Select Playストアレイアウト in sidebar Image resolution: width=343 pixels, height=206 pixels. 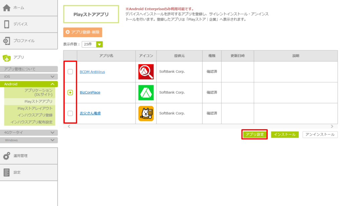(x=35, y=108)
